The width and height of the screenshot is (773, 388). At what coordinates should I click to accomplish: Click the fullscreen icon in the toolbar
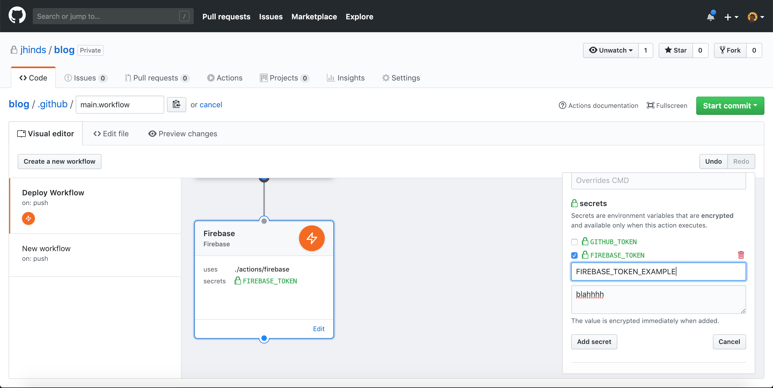click(650, 105)
